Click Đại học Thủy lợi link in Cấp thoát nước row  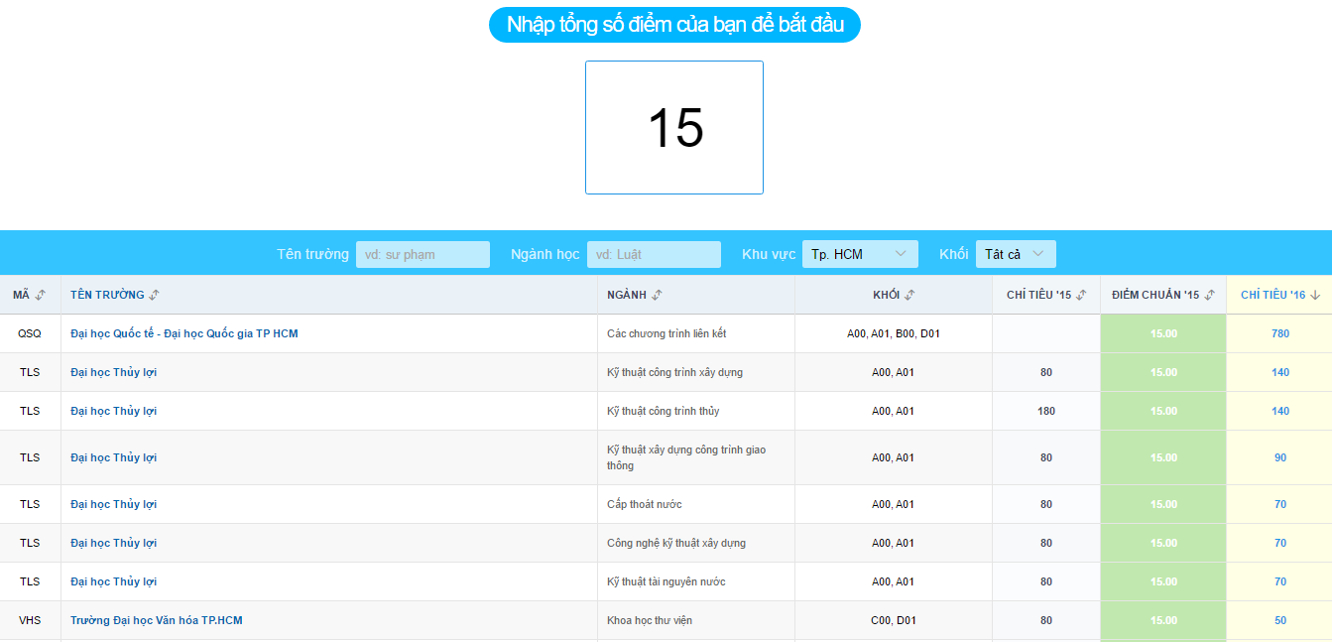[114, 504]
